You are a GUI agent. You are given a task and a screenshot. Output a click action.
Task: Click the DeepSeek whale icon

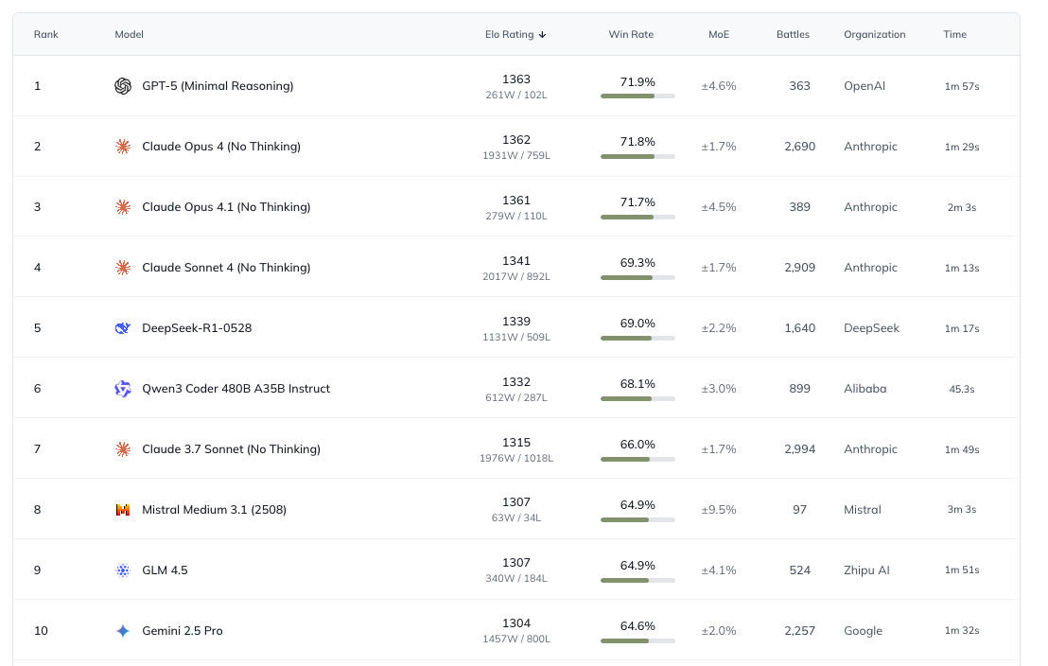click(x=123, y=328)
